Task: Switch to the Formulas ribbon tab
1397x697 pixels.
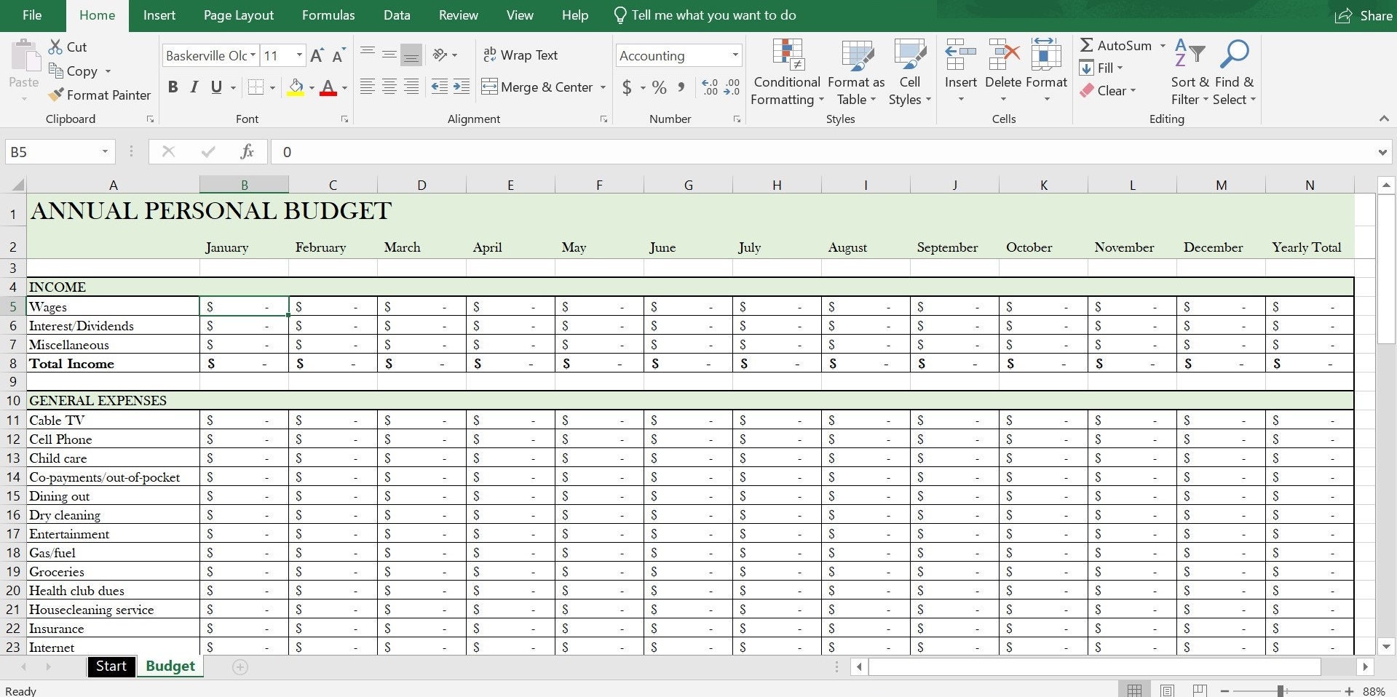Action: coord(328,15)
